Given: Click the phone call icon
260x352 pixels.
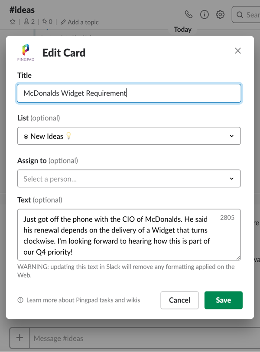Looking at the screenshot, I should coord(188,14).
